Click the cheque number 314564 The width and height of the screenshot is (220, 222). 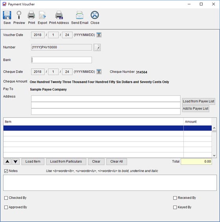pos(141,72)
